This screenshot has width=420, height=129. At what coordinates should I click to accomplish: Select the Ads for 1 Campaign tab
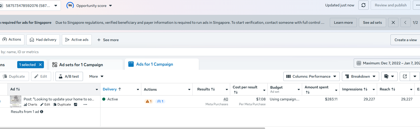[x=154, y=64]
